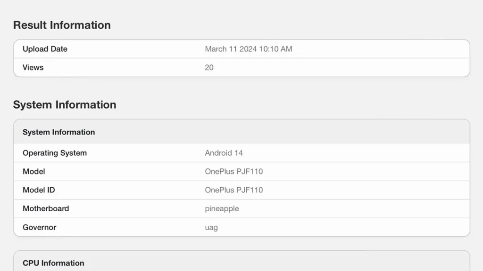This screenshot has width=483, height=271.
Task: Click the Model ID label
Action: click(x=39, y=190)
